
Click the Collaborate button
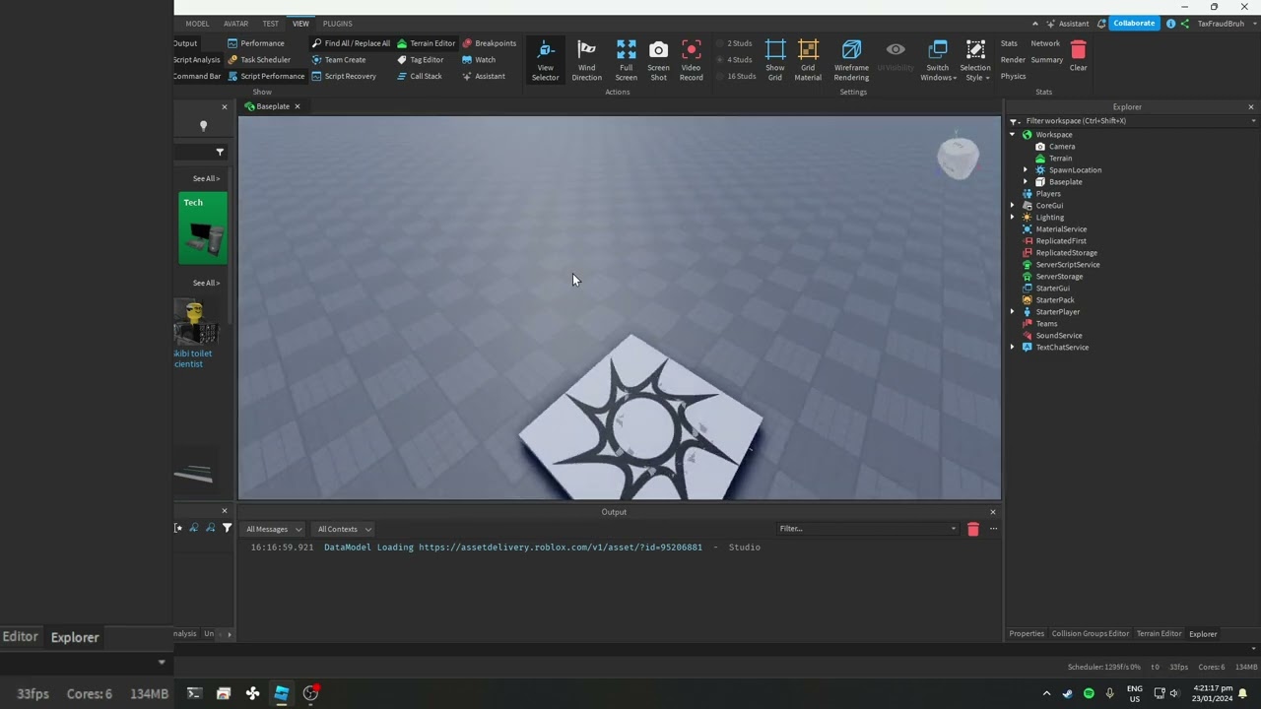[1133, 24]
